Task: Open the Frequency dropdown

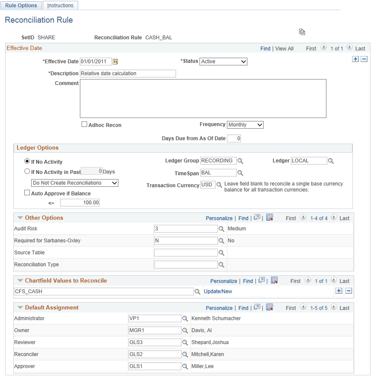Action: pos(245,124)
